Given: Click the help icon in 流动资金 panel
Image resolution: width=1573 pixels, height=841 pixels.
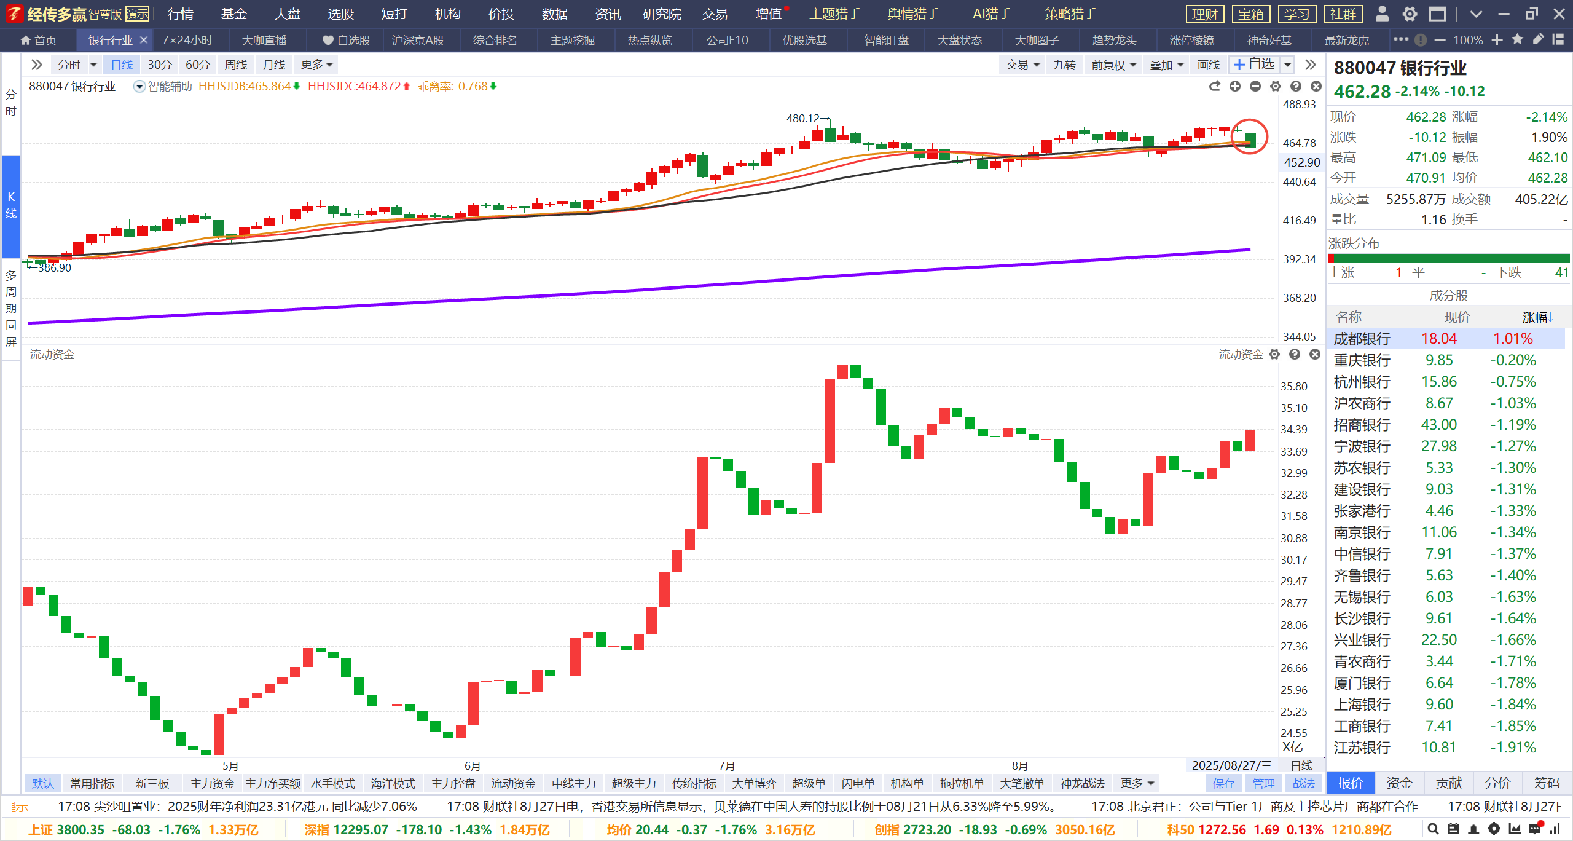Looking at the screenshot, I should [1295, 354].
